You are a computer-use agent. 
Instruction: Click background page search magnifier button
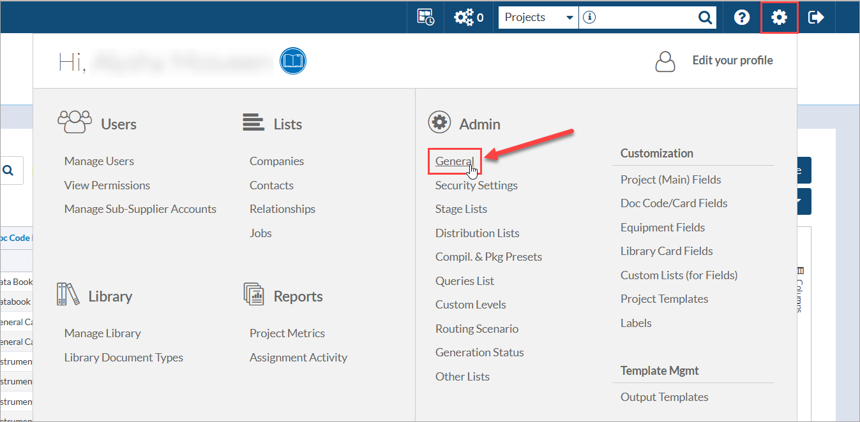click(x=8, y=170)
